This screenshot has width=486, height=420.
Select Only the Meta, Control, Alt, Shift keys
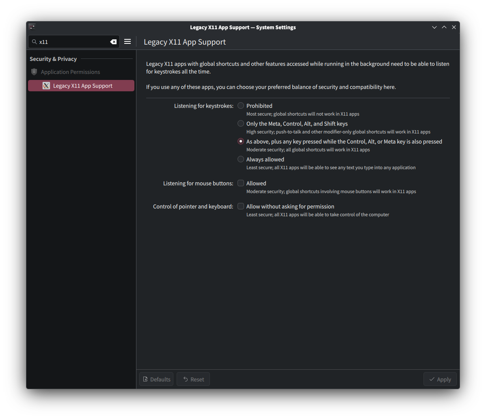(x=240, y=124)
